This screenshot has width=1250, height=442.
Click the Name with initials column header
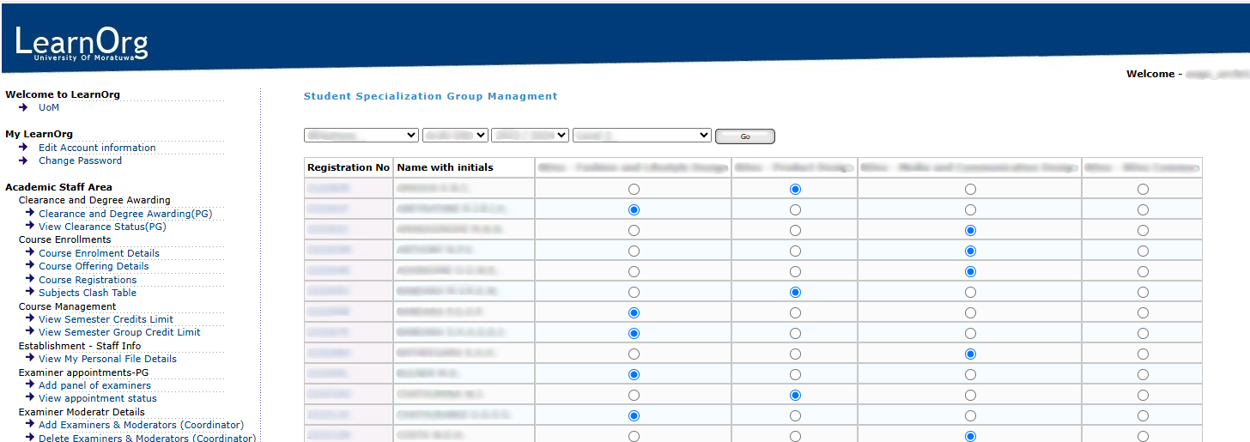pos(464,167)
